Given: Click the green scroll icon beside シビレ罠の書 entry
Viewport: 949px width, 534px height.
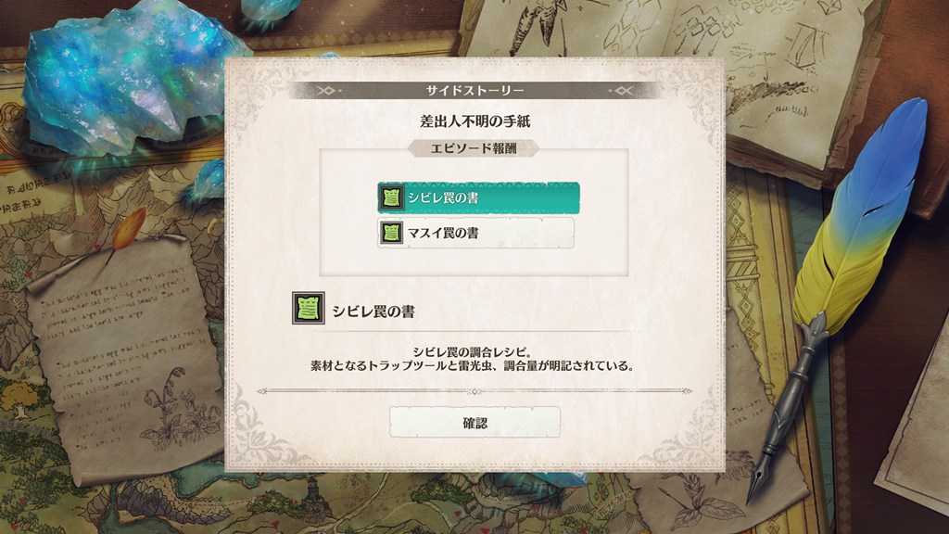Looking at the screenshot, I should (x=391, y=197).
